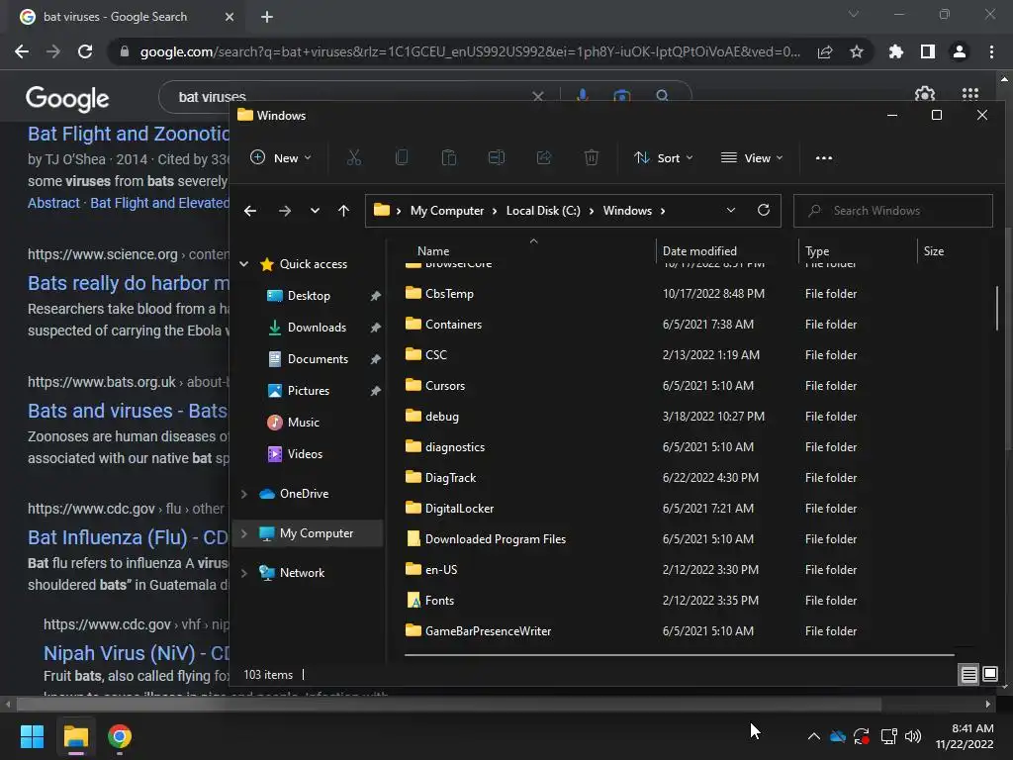Viewport: 1013px width, 760px height.
Task: Open Bats really do harbor result link
Action: click(x=129, y=283)
